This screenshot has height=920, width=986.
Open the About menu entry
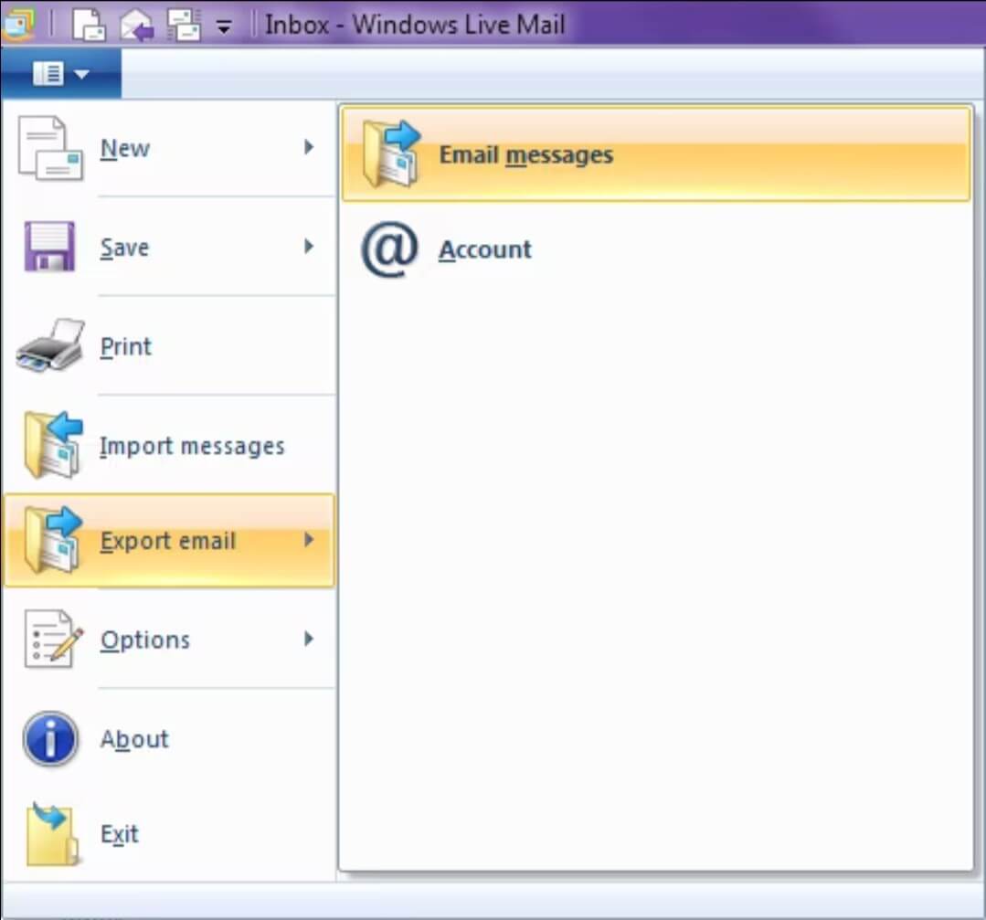[x=170, y=739]
